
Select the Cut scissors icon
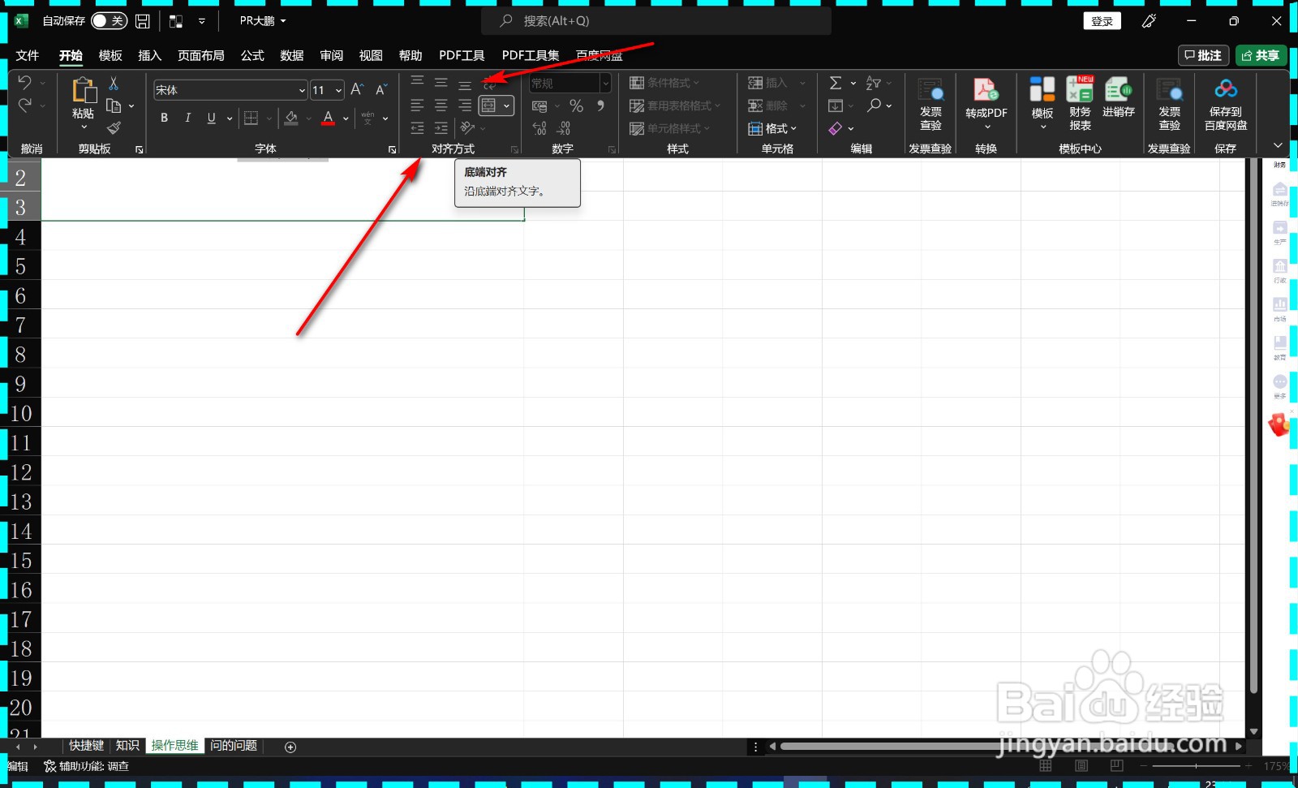114,84
